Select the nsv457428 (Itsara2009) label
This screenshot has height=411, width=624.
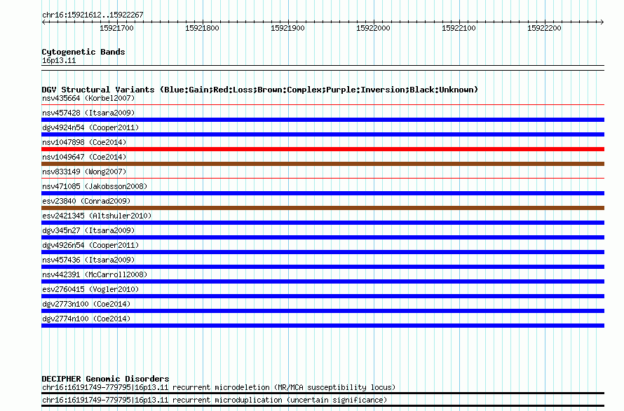tap(88, 113)
